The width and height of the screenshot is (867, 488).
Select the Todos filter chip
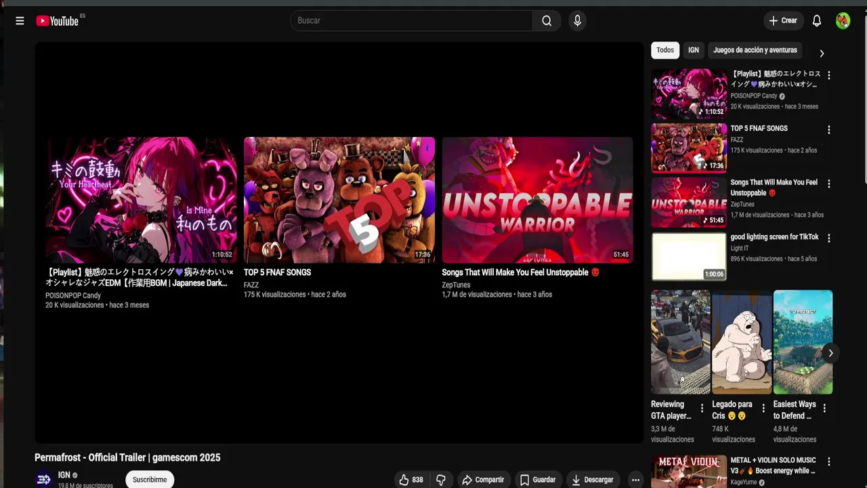665,50
